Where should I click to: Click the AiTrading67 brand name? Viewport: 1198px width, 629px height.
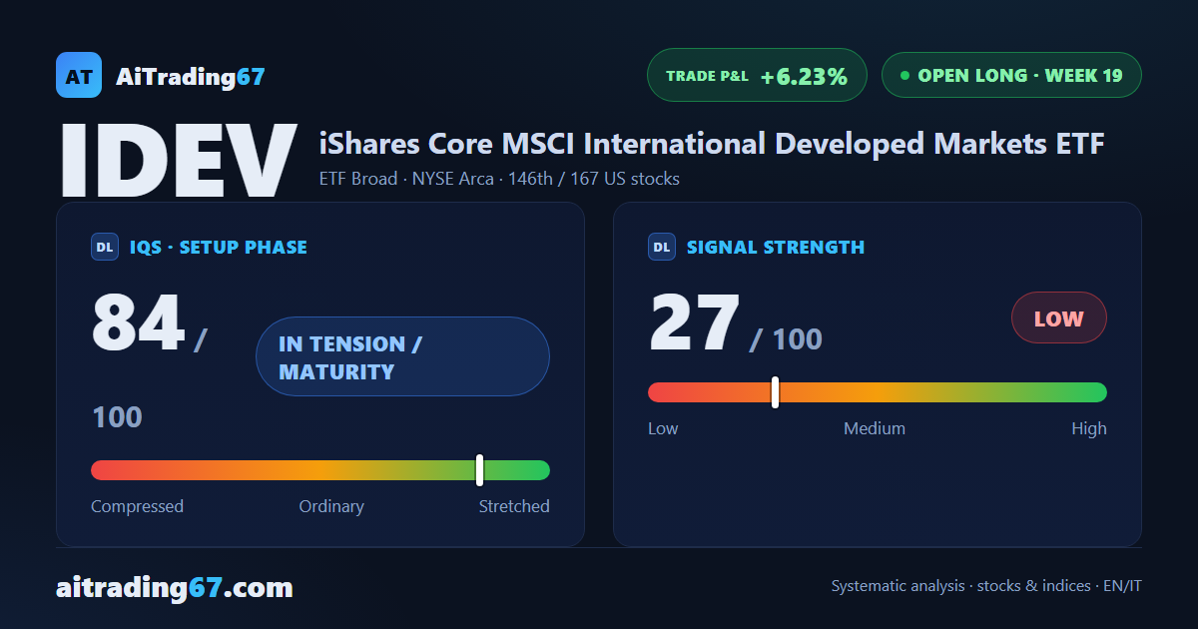pos(191,76)
